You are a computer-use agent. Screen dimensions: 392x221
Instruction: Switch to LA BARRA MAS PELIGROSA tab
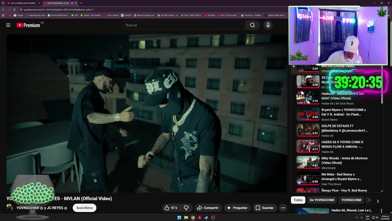[24, 3]
